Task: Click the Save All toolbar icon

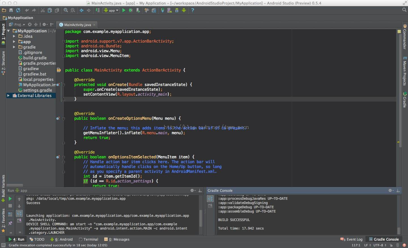Action: click(11, 10)
